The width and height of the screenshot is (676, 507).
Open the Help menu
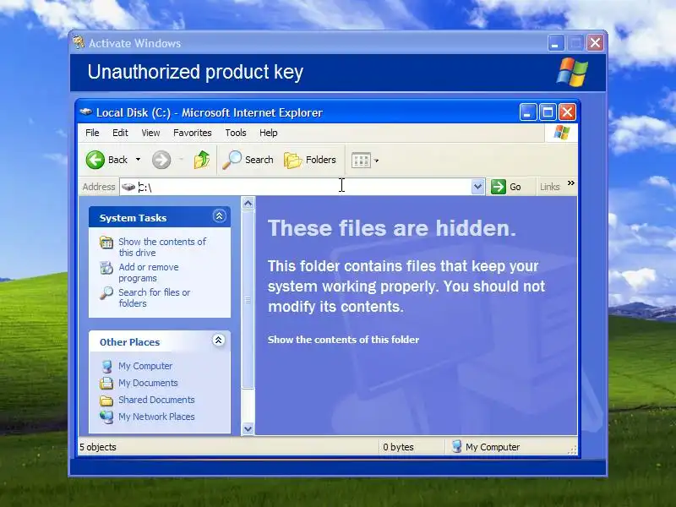268,133
